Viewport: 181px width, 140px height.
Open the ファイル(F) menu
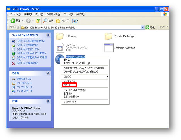(16, 14)
